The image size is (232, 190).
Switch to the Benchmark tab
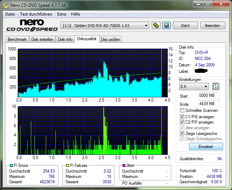[17, 39]
